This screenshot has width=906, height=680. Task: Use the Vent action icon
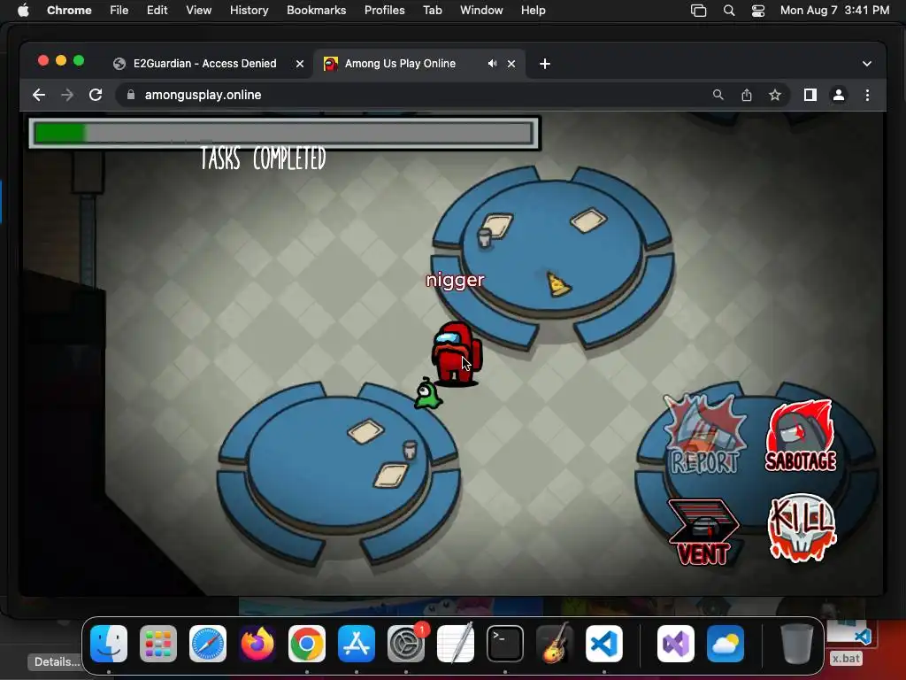coord(703,531)
